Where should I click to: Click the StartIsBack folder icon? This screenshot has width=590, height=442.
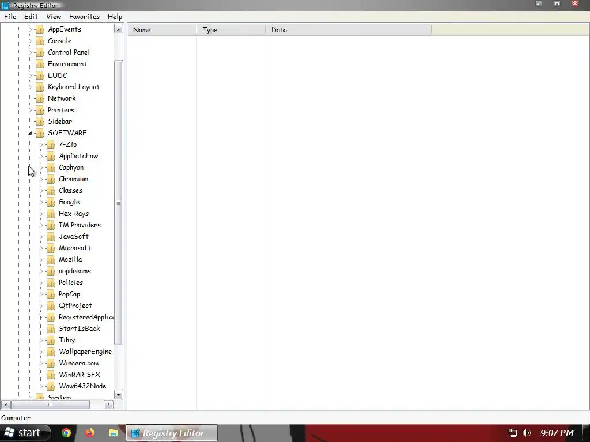pyautogui.click(x=51, y=329)
